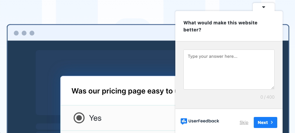Viewport: 295px width, 133px height.
Task: Click the 0 / 400 character counter
Action: pyautogui.click(x=268, y=97)
